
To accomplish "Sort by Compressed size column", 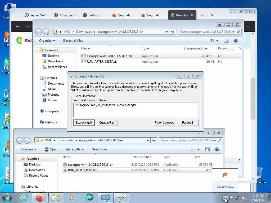I will pyautogui.click(x=196, y=49).
